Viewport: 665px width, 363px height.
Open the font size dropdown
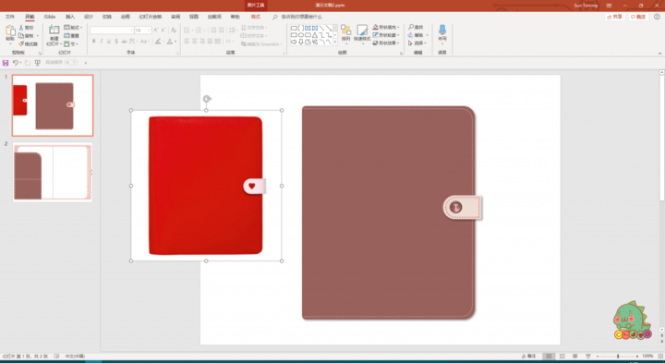(149, 30)
